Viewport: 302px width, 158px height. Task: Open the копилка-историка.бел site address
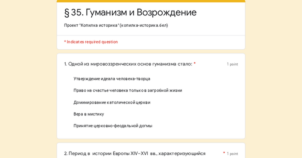[x=143, y=25]
